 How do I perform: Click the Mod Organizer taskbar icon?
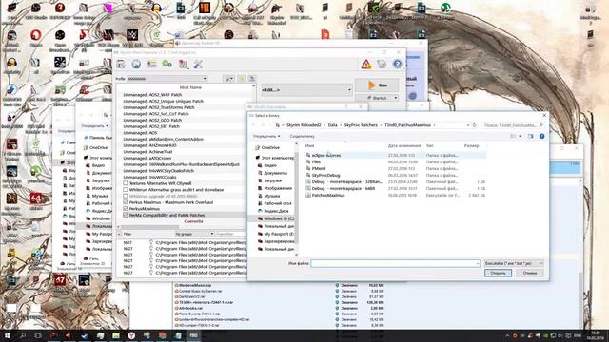(193, 335)
